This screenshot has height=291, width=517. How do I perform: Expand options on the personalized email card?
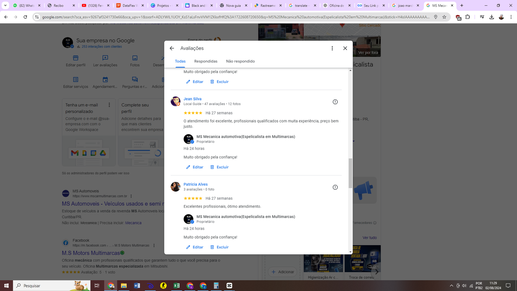tap(109, 105)
